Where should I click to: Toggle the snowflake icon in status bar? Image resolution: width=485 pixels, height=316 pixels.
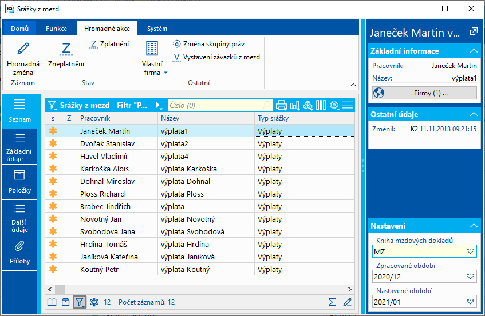click(x=94, y=302)
